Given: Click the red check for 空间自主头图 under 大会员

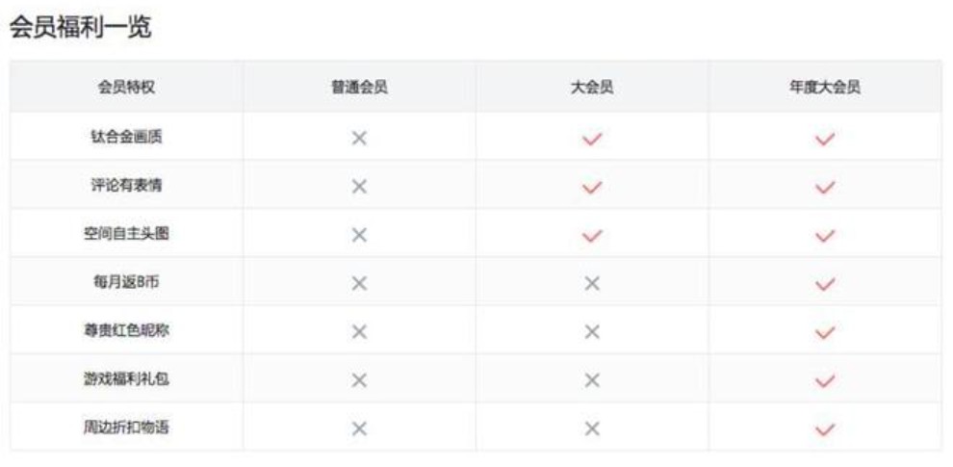Looking at the screenshot, I should click(592, 235).
